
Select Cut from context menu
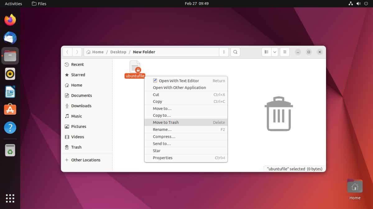click(x=186, y=95)
